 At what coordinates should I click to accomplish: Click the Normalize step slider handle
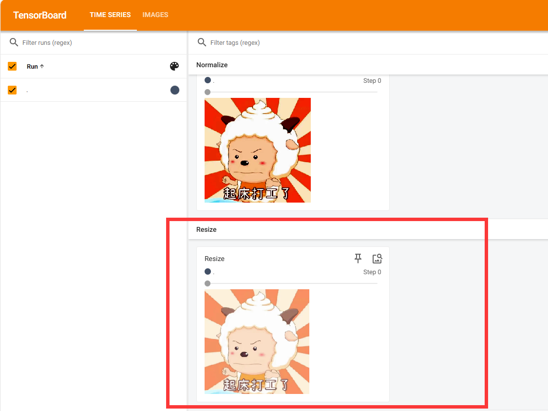click(208, 92)
